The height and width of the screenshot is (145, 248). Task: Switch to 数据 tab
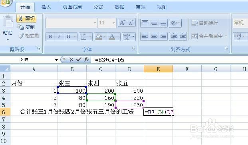(119, 7)
